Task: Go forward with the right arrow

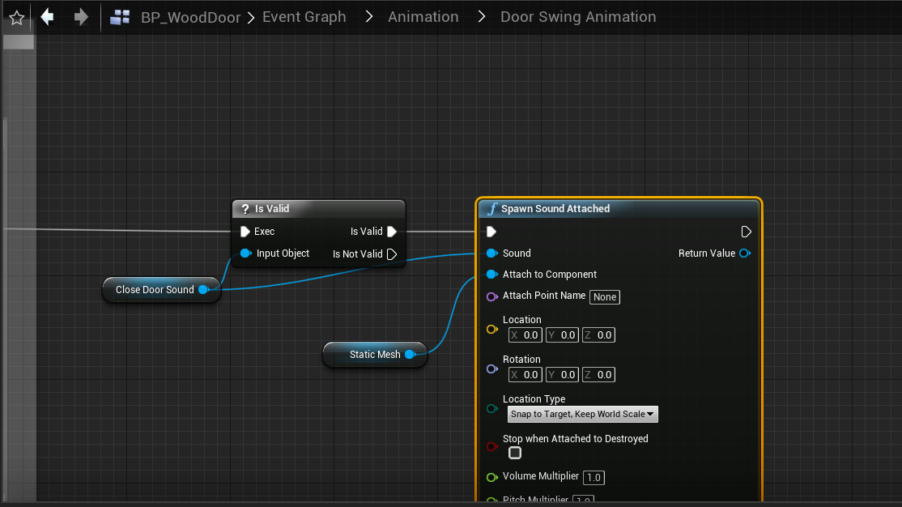Action: click(81, 17)
